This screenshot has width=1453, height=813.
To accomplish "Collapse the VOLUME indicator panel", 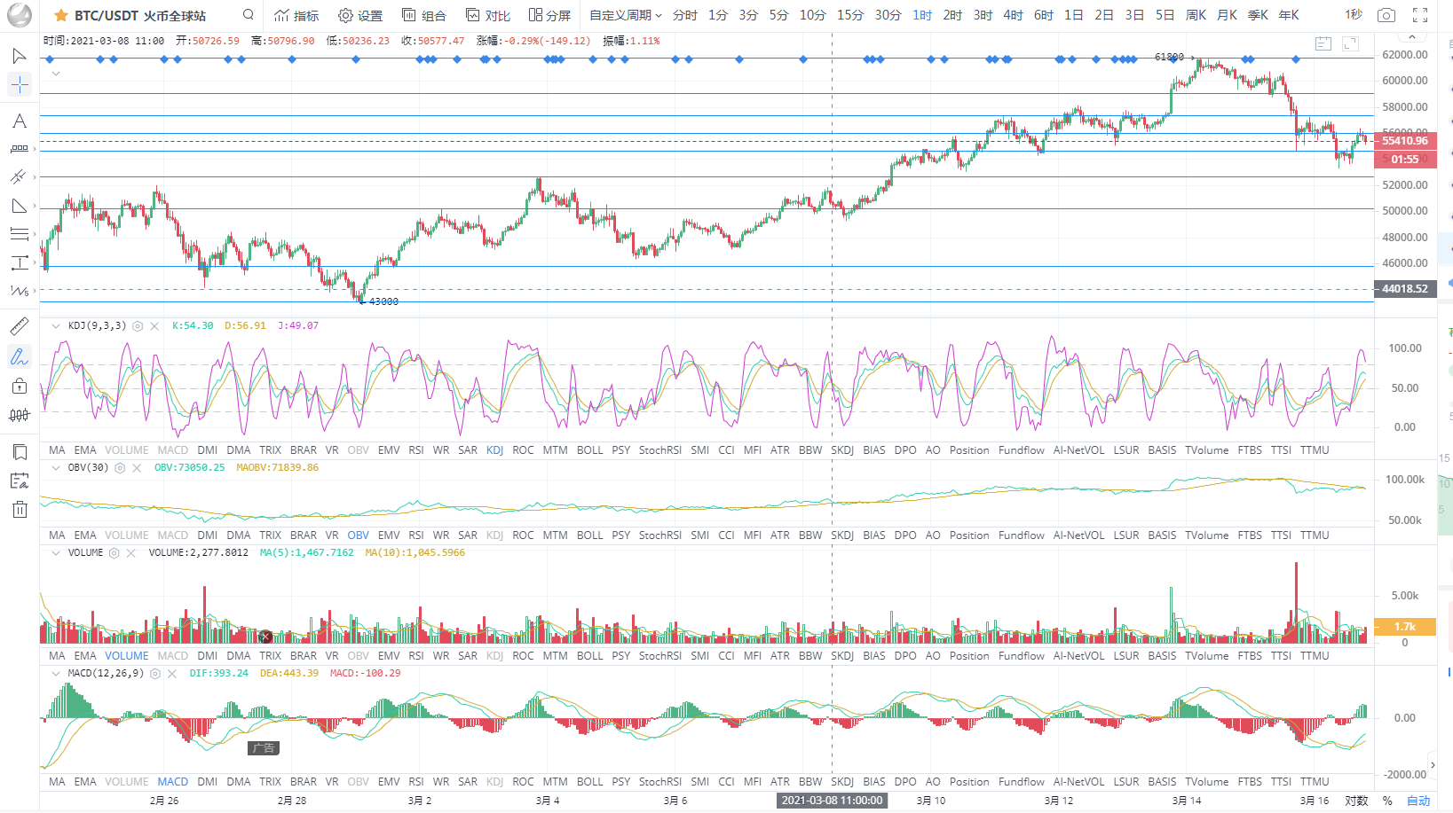I will [x=57, y=552].
